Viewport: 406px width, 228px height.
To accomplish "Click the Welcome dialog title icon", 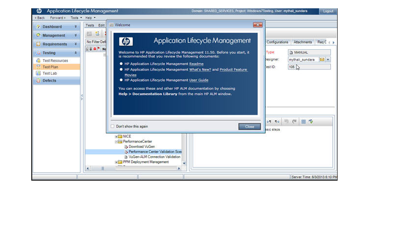I will (x=111, y=25).
